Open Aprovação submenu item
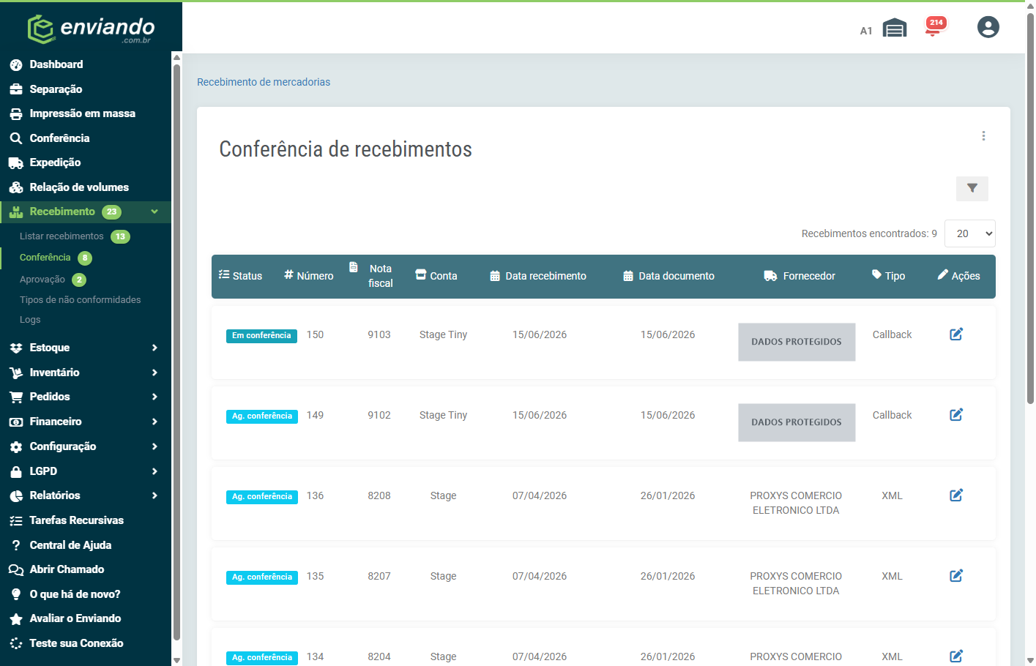Image resolution: width=1036 pixels, height=666 pixels. click(x=53, y=280)
